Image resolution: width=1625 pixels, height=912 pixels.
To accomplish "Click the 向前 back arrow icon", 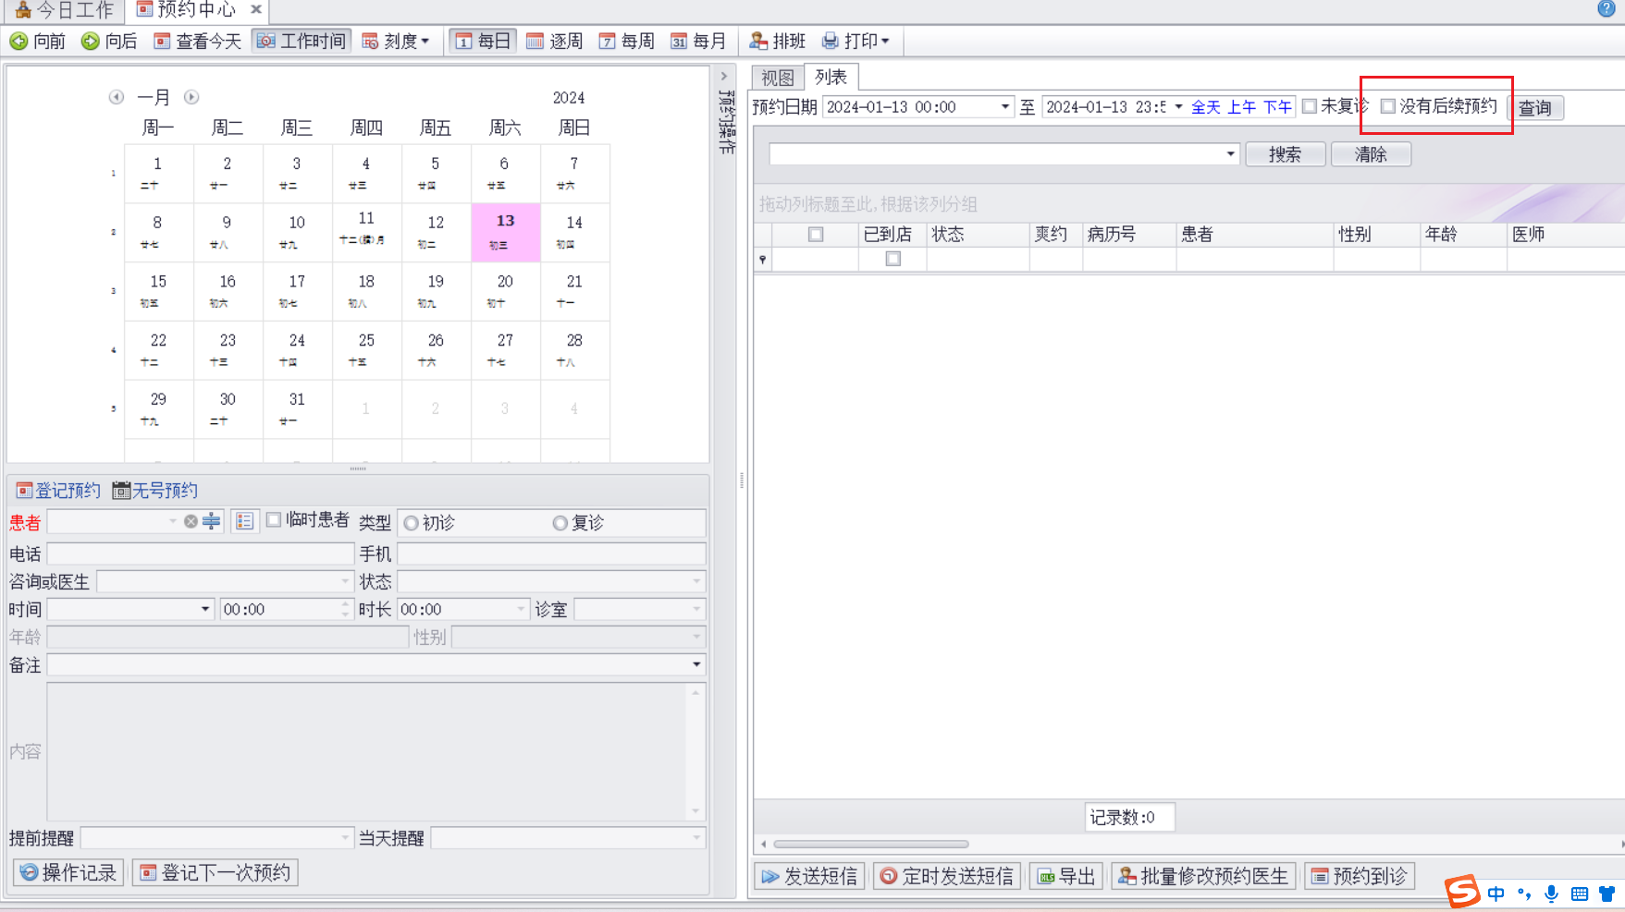I will [18, 42].
